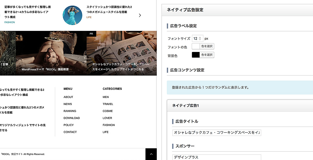This screenshot has height=160, width=313.
Task: Click the 広告ラベル設定 section heading
Action: point(183,26)
